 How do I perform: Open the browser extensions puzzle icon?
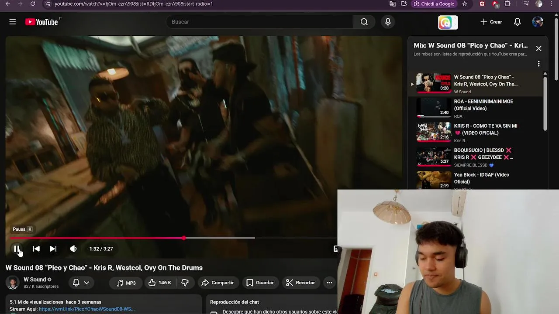[x=507, y=3]
